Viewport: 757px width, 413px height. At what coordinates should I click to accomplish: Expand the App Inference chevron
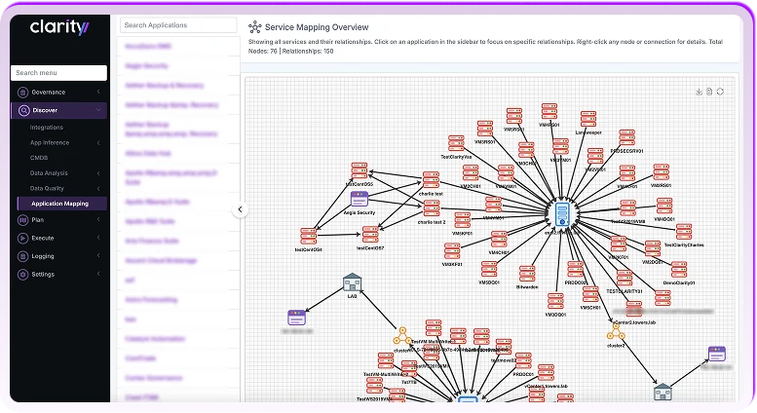[x=98, y=143]
